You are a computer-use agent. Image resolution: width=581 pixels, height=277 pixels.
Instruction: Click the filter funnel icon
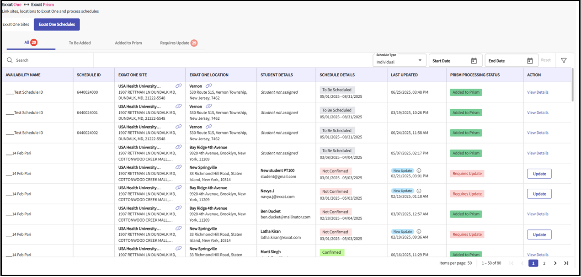564,60
